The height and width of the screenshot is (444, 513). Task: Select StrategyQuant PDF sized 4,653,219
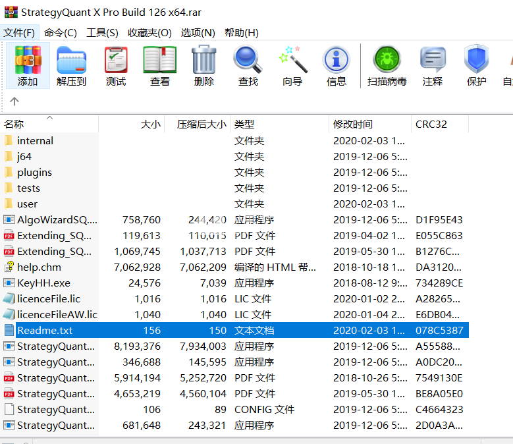56,394
